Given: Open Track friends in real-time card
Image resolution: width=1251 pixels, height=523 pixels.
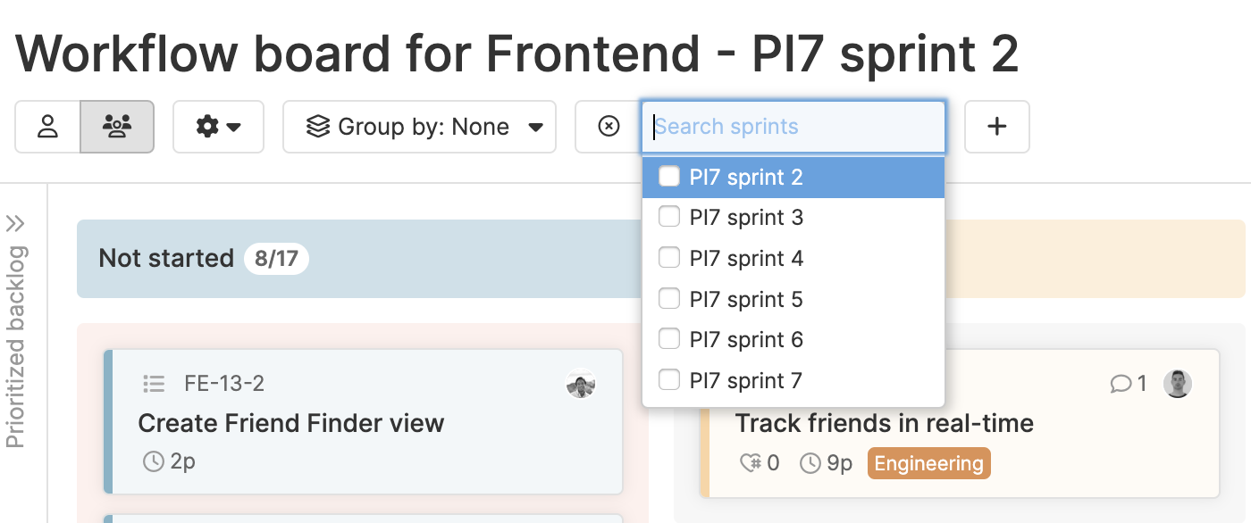Looking at the screenshot, I should (960, 423).
